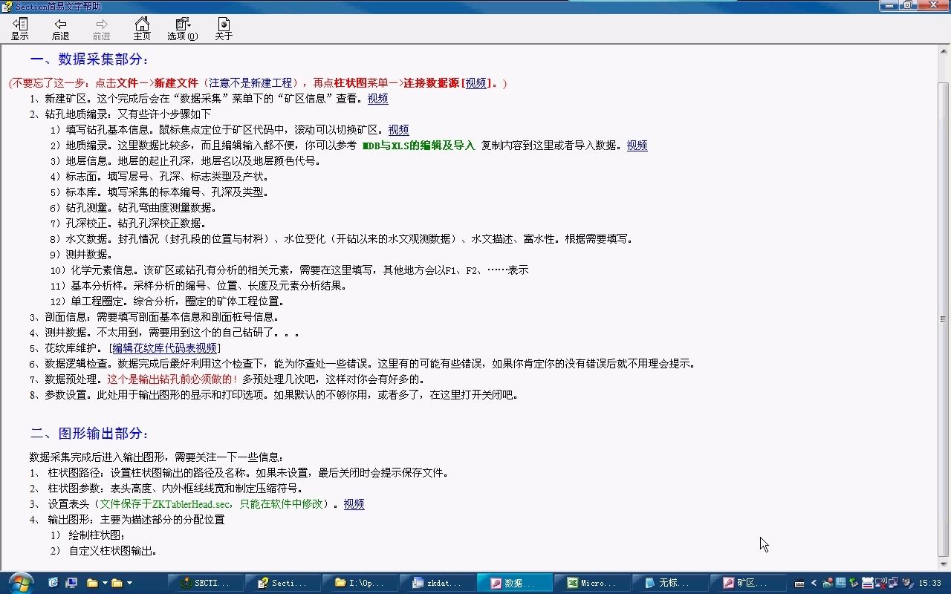951x594 pixels.
Task: Click the text 钻孔地质编录：又有些许小步骤如下
Action: coord(128,114)
